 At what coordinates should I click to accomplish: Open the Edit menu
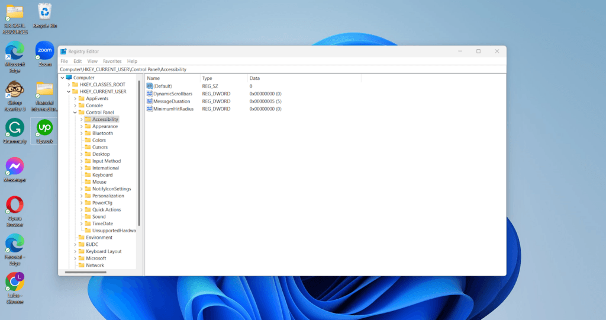78,61
